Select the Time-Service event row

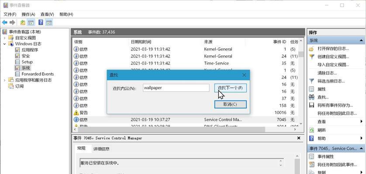[x=185, y=63]
